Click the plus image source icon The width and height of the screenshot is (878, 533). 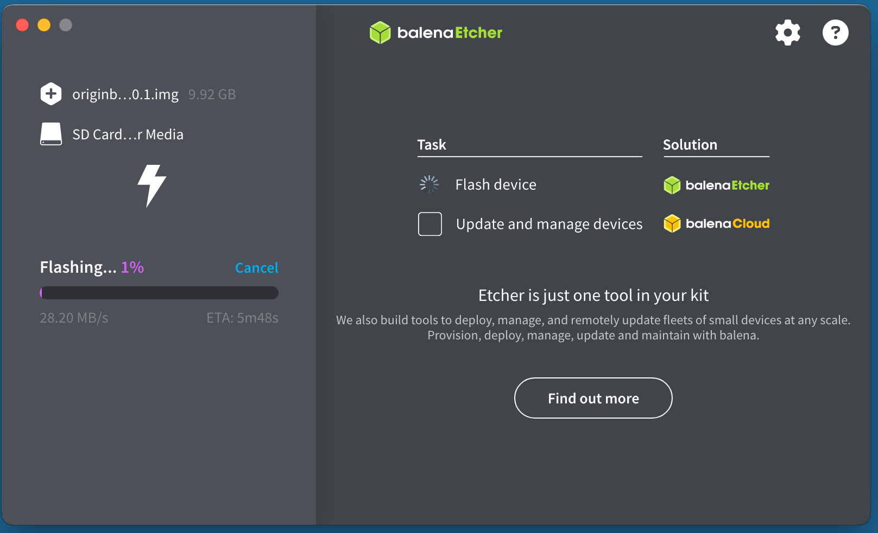[x=50, y=94]
